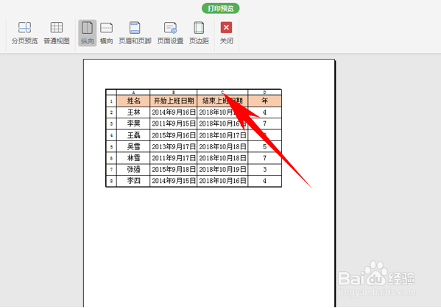
Task: Click the name cell 吴雪
Action: tap(133, 146)
